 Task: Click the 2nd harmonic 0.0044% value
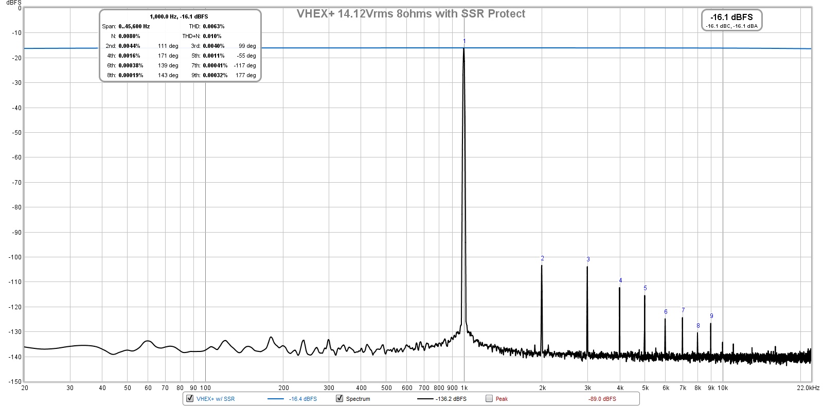(x=129, y=46)
